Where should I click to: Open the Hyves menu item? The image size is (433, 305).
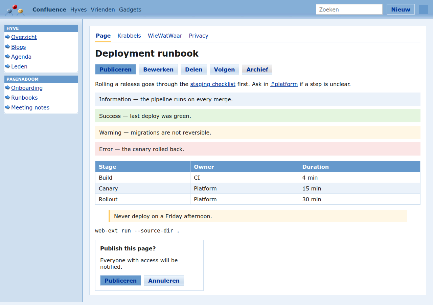[78, 9]
